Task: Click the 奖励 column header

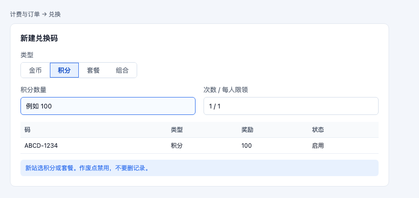Action: coord(247,130)
